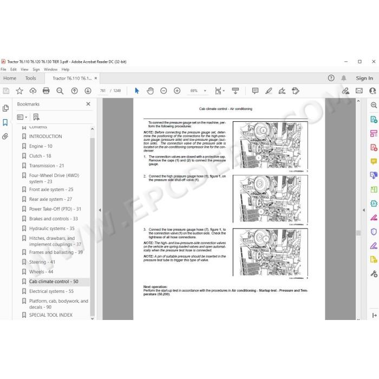Open the fit page options icon
This screenshot has width=379, height=379.
[x=219, y=91]
